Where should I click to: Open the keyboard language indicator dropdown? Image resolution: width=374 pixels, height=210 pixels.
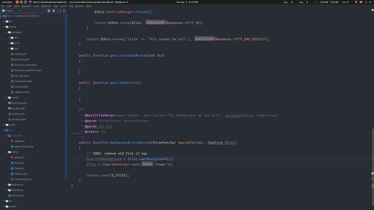click(x=345, y=2)
